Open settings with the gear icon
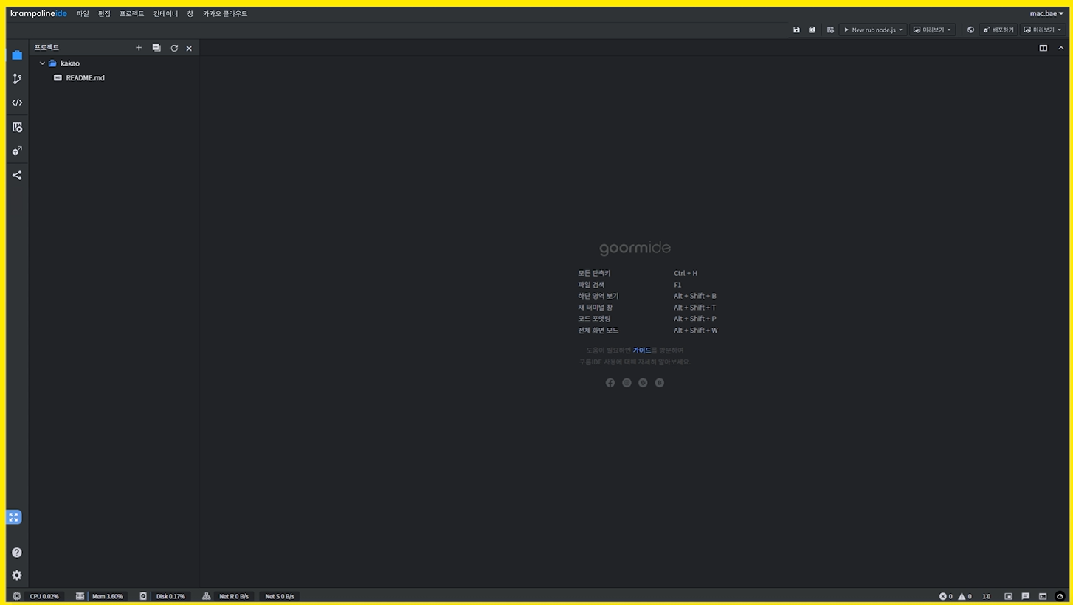 click(17, 575)
